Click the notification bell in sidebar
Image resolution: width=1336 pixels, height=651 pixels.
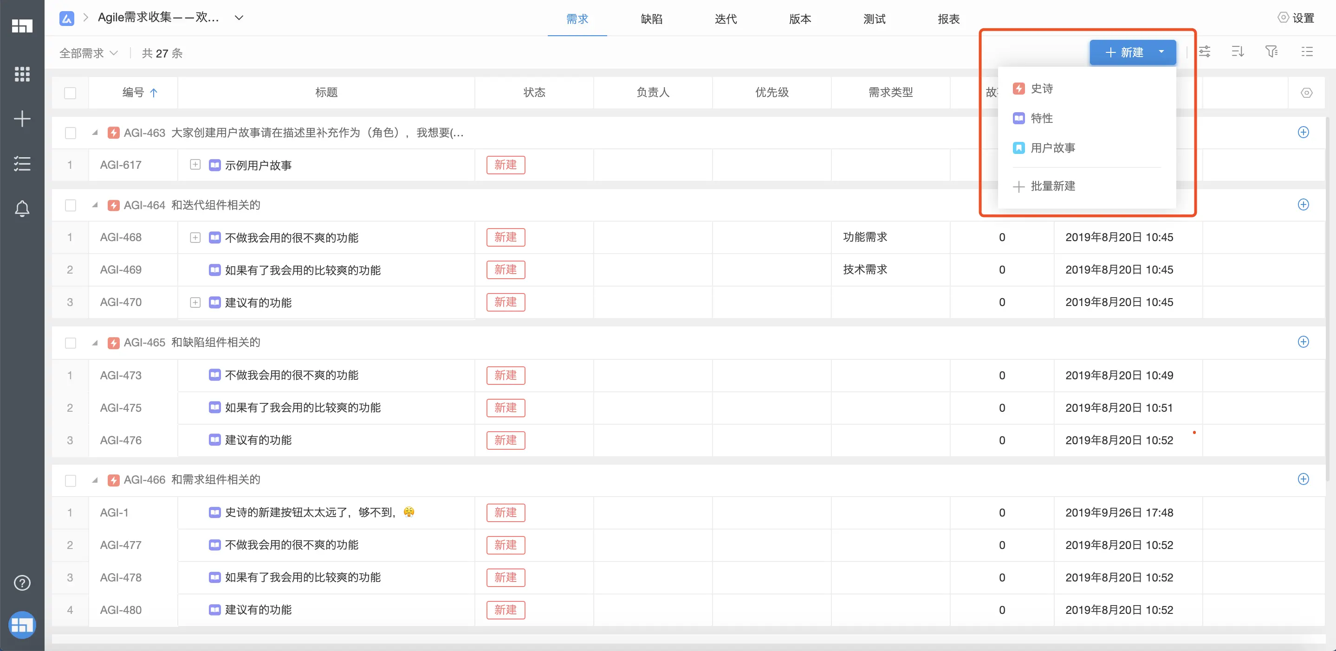click(22, 209)
